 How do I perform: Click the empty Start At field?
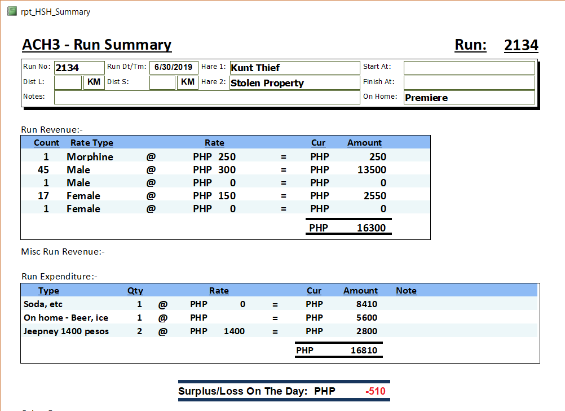tap(469, 68)
